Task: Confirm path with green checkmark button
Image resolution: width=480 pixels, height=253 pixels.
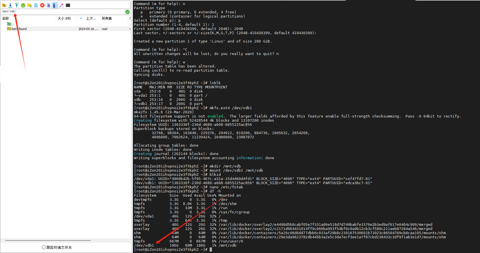Action: pos(127,12)
